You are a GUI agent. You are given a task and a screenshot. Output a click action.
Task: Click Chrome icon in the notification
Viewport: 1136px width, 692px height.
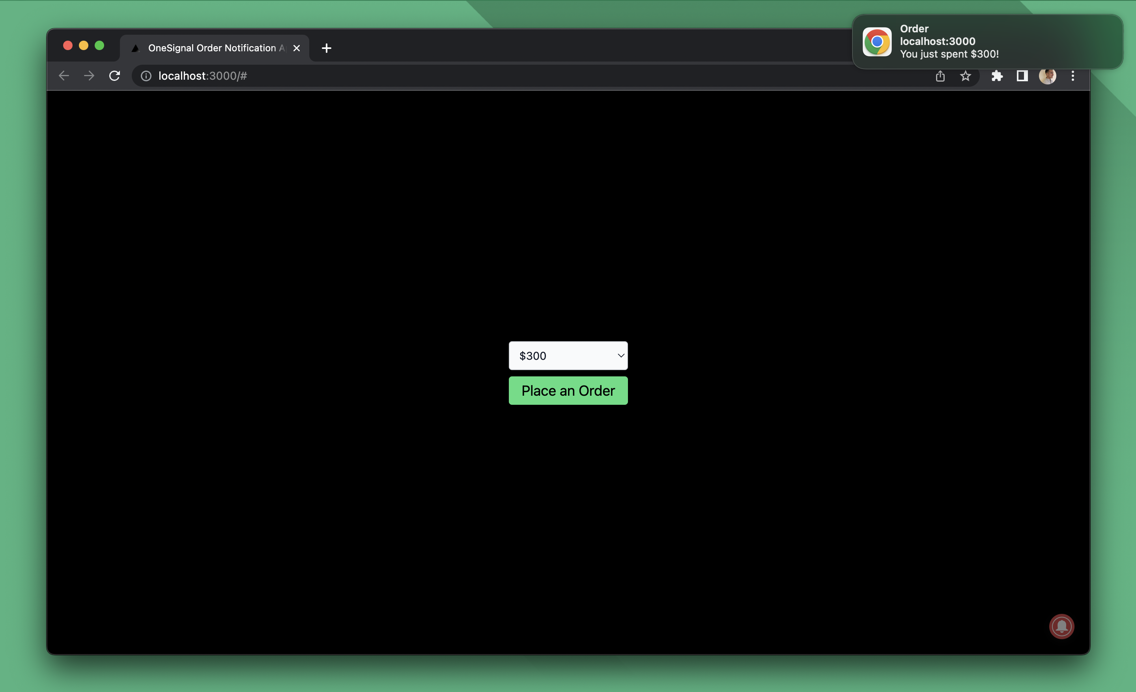point(877,41)
